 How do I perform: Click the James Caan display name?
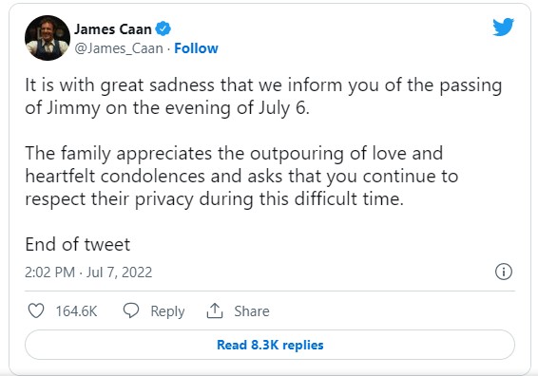click(113, 29)
